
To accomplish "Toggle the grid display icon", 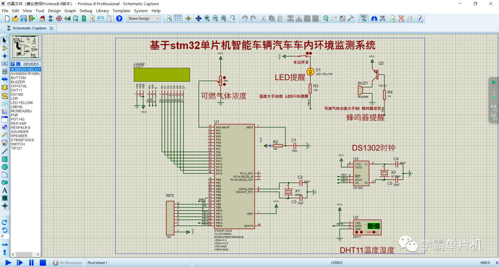I will coord(178,19).
